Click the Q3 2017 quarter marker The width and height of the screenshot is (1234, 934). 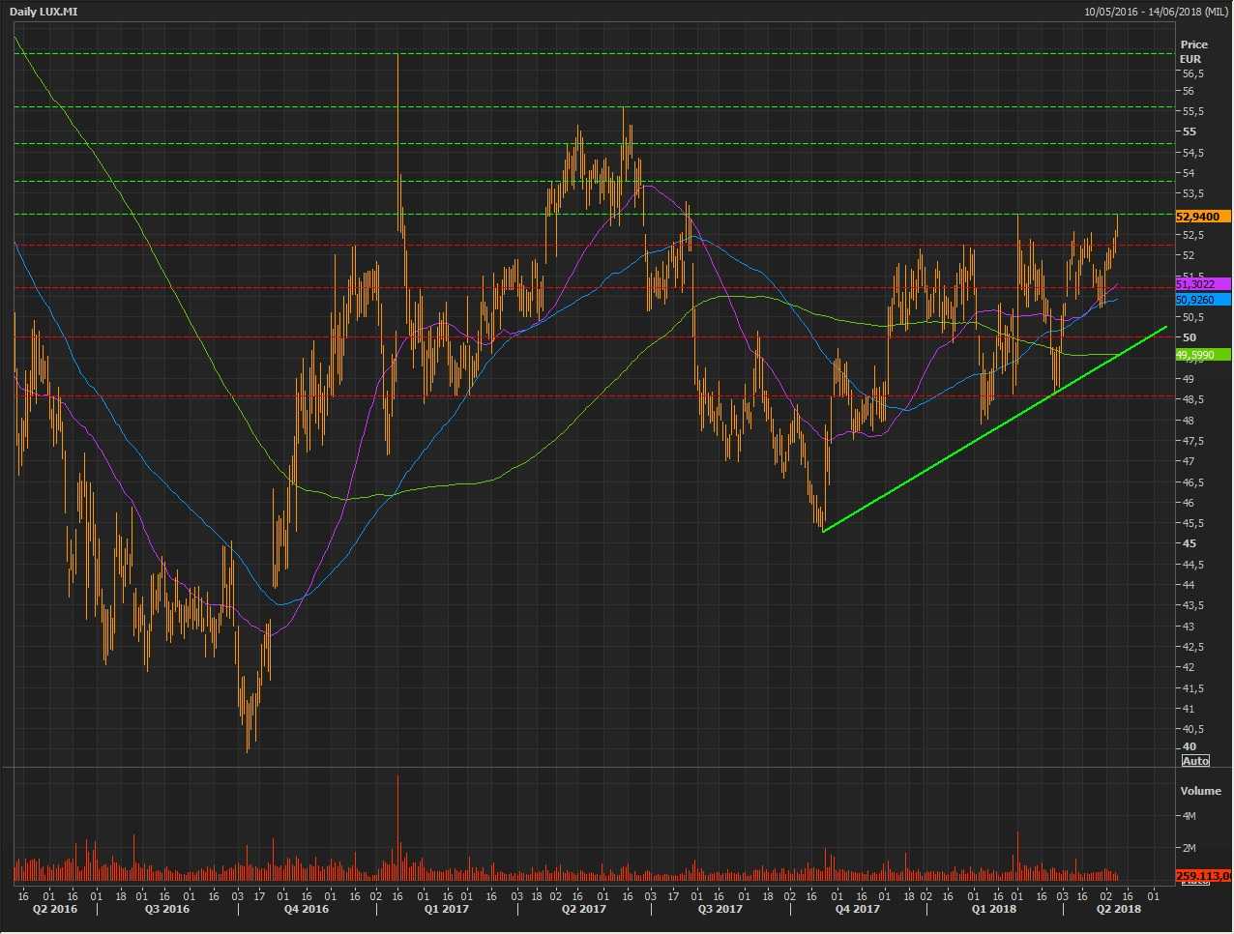click(x=720, y=909)
